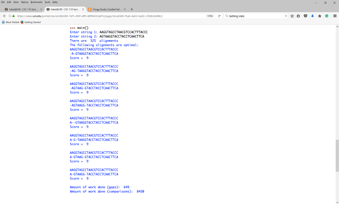Open the Tools menu
This screenshot has width=339, height=204.
coord(47,2)
